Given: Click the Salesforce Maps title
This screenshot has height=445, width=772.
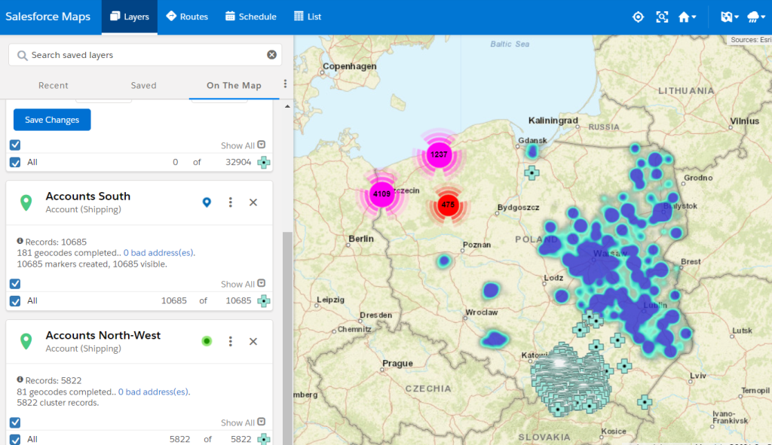Looking at the screenshot, I should [x=47, y=17].
